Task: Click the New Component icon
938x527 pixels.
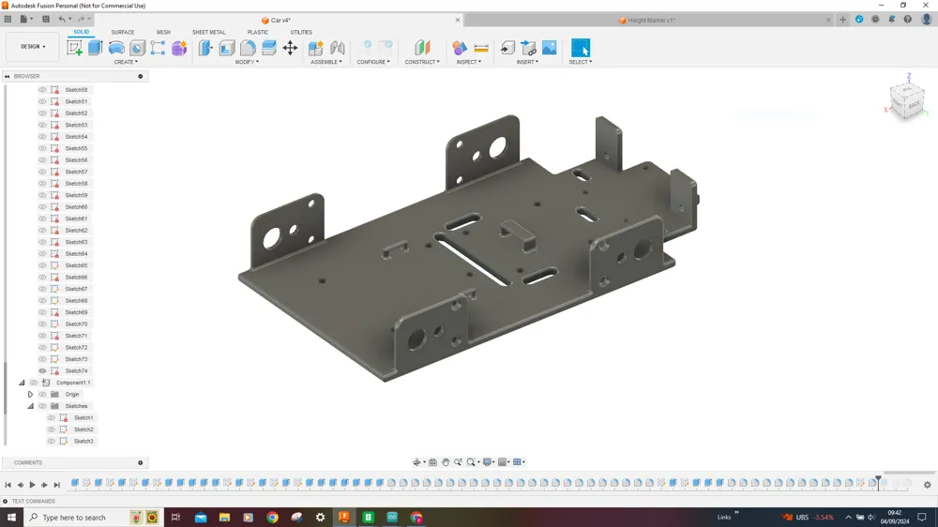Action: coord(316,48)
